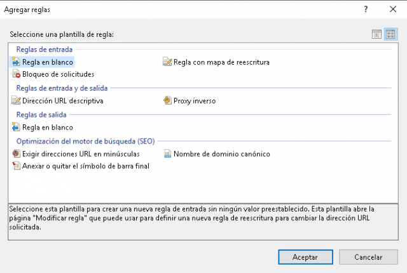Choose 'Dirección URL descriptiva' template icon
The image size is (407, 273).
[x=16, y=100]
